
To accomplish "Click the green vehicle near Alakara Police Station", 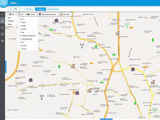I will [x=114, y=54].
